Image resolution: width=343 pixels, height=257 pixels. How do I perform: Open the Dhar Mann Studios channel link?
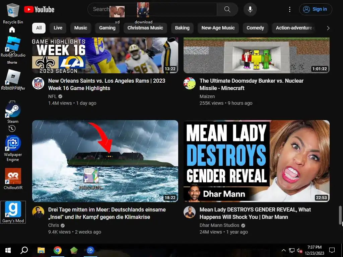click(219, 225)
